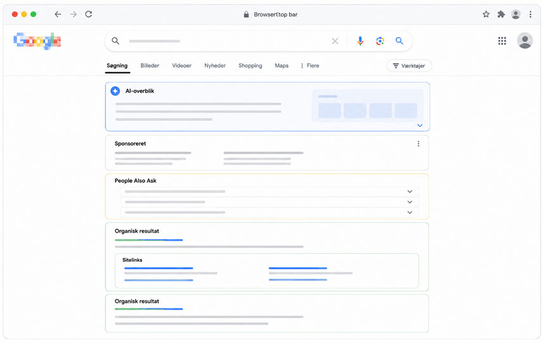The height and width of the screenshot is (343, 543).
Task: Open the browser extensions puzzle icon
Action: (x=500, y=14)
